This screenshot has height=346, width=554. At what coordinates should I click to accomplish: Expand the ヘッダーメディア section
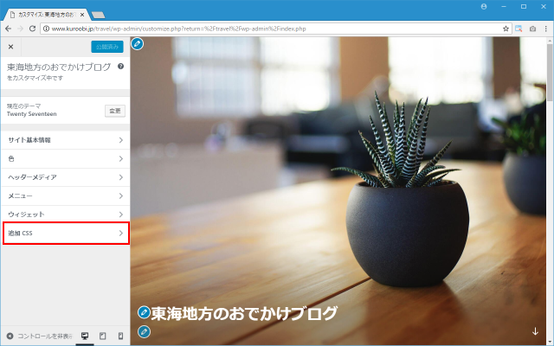coord(66,176)
